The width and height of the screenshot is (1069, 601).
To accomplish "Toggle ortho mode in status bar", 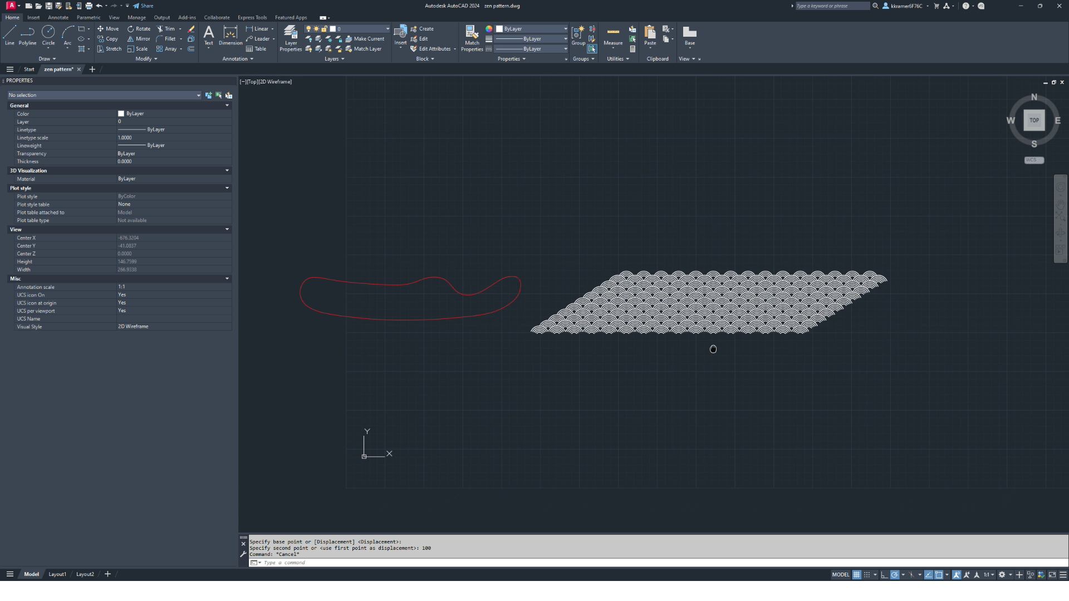I will pos(884,575).
